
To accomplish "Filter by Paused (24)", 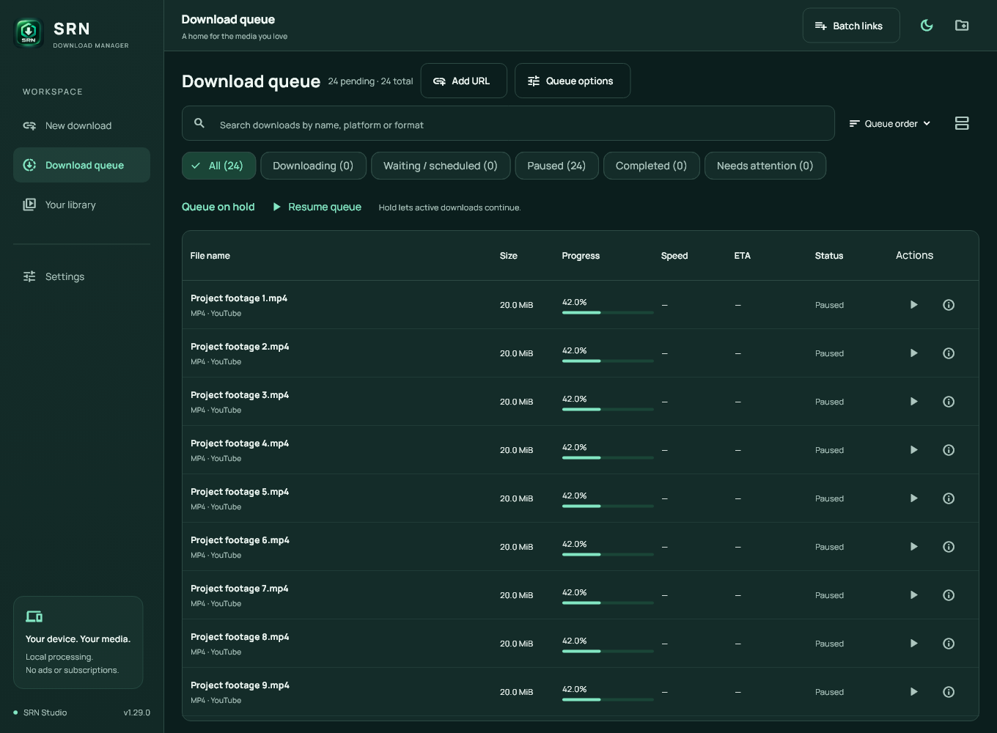I will (556, 166).
